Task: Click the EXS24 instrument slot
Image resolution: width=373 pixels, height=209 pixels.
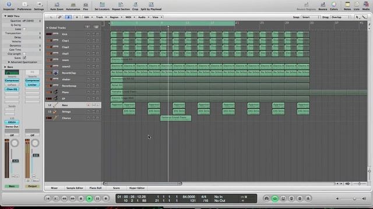Action: pyautogui.click(x=12, y=122)
